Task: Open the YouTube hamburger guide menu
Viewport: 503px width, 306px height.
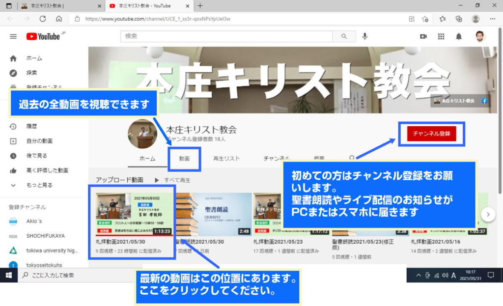Action: tap(13, 36)
